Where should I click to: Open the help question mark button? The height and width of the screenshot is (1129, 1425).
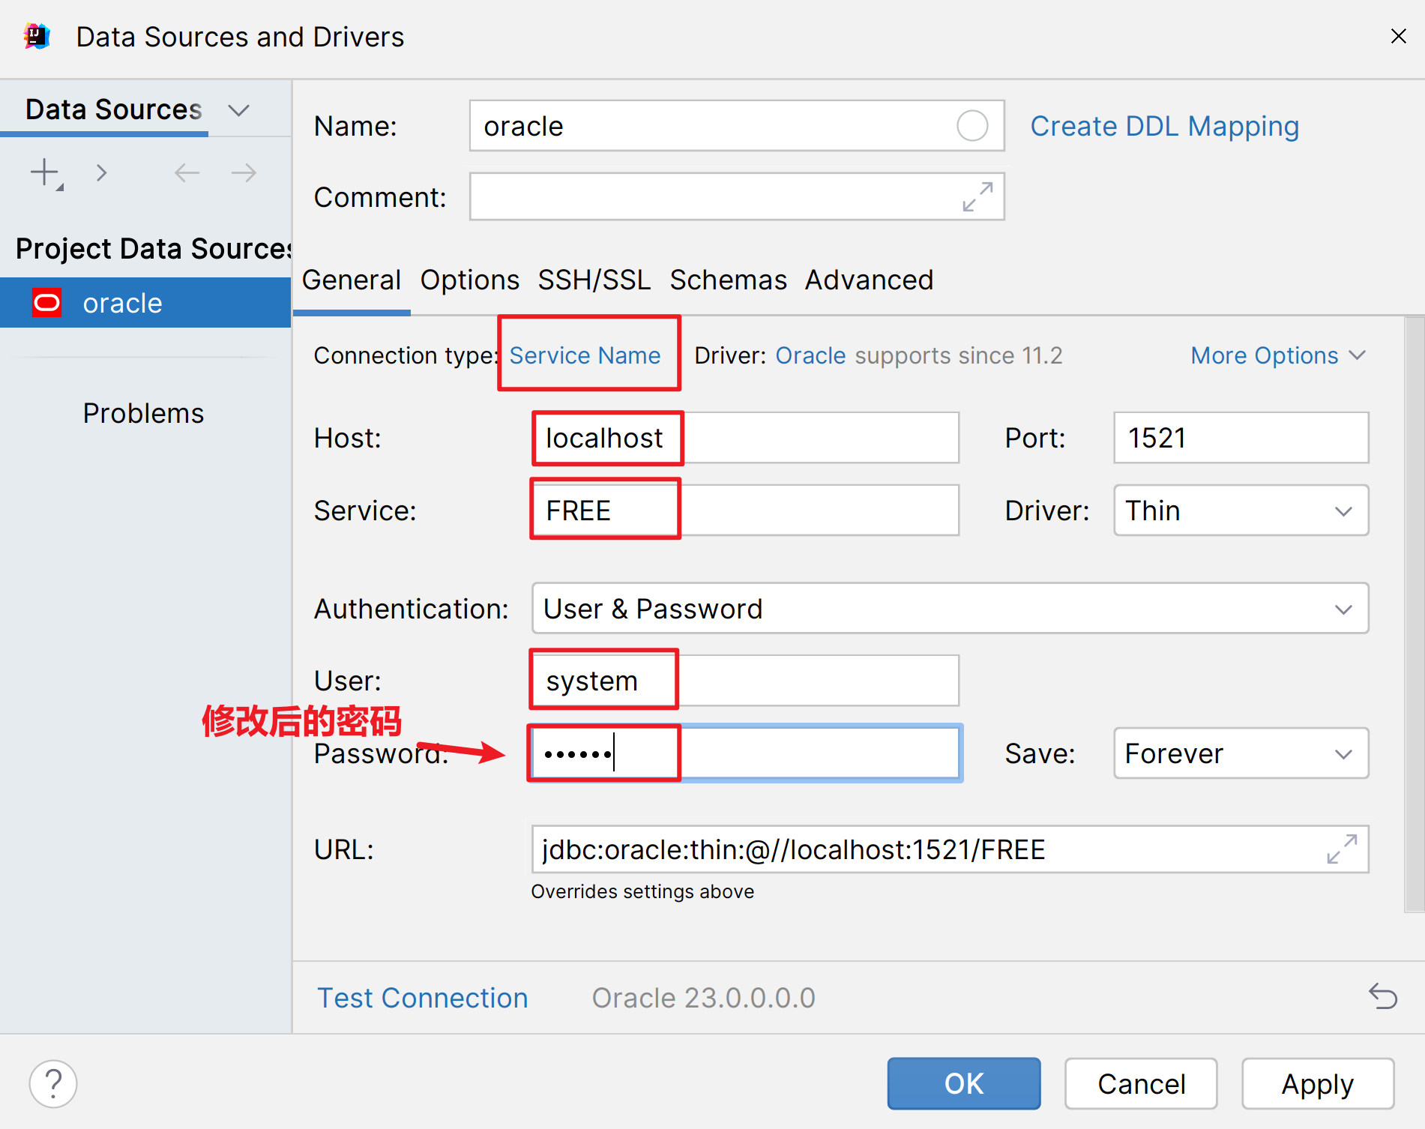coord(53,1083)
